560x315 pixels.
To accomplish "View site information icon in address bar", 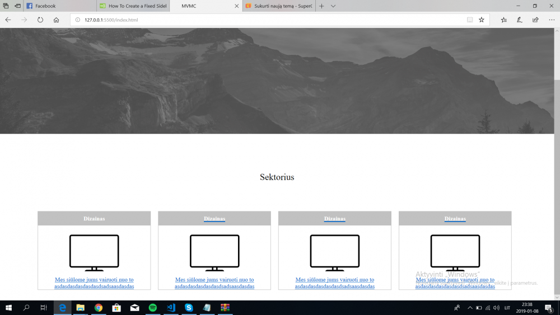I will click(x=77, y=20).
